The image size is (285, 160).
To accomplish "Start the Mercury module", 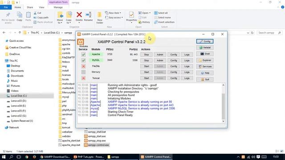I will 147,72.
